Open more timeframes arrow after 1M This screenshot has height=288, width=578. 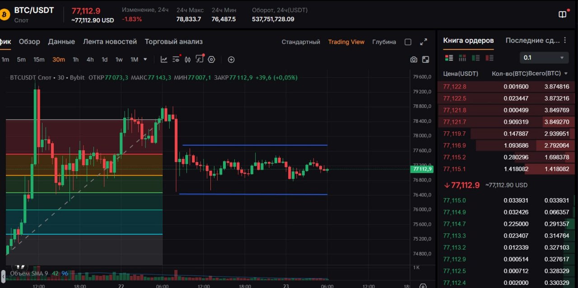[x=145, y=59]
